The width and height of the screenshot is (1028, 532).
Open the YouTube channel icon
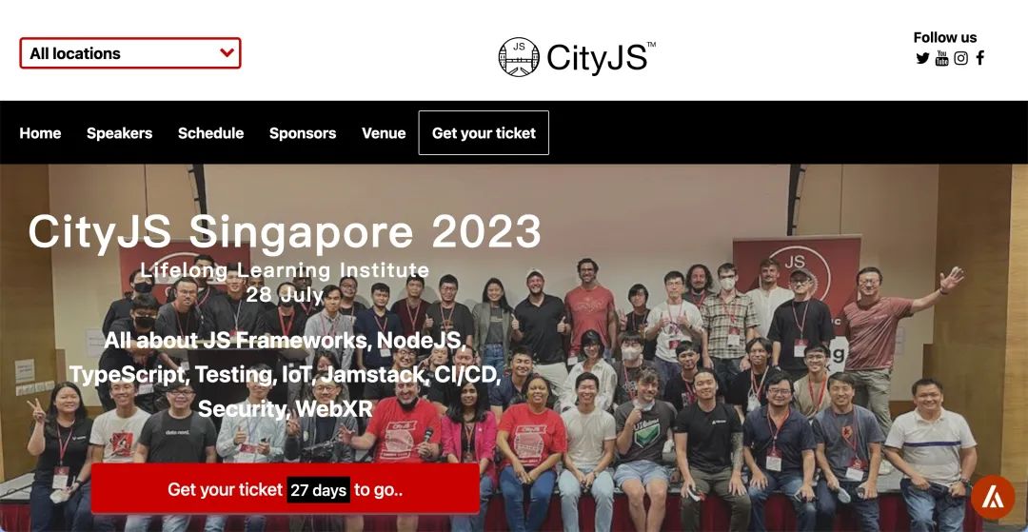tap(941, 58)
